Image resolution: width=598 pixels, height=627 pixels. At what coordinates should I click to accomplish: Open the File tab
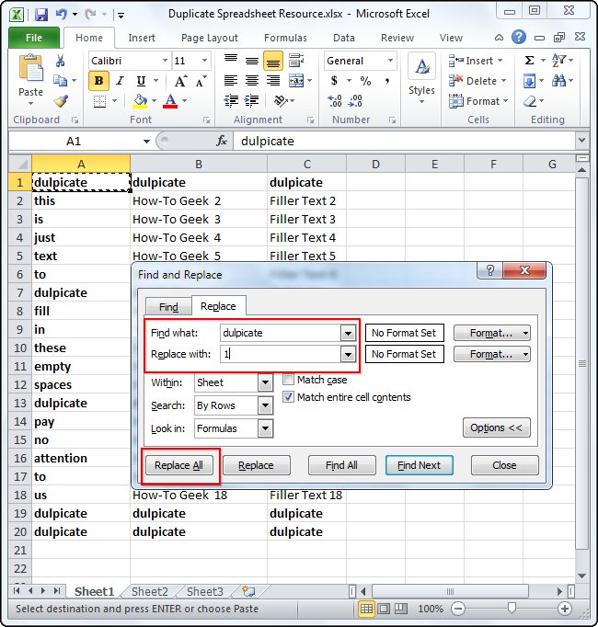point(34,38)
